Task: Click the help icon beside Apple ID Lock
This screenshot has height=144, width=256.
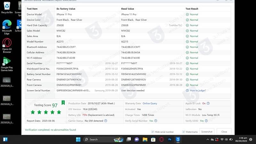Action: click(208, 103)
